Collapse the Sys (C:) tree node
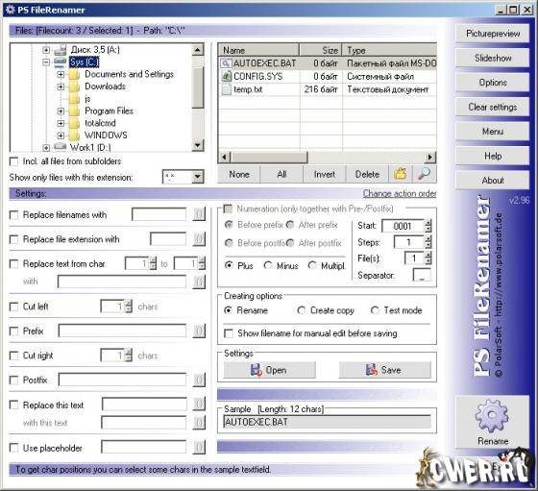Screen dimensions: 538x491 pyautogui.click(x=46, y=62)
